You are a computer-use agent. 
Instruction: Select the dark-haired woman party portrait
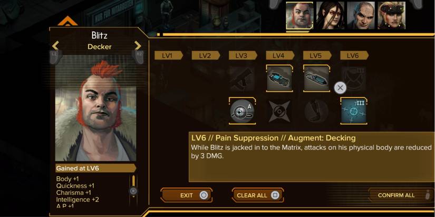pyautogui.click(x=330, y=15)
